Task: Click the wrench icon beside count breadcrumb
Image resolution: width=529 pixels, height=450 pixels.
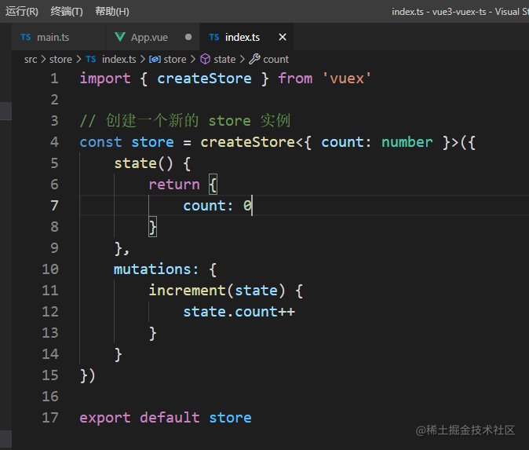Action: pos(254,59)
